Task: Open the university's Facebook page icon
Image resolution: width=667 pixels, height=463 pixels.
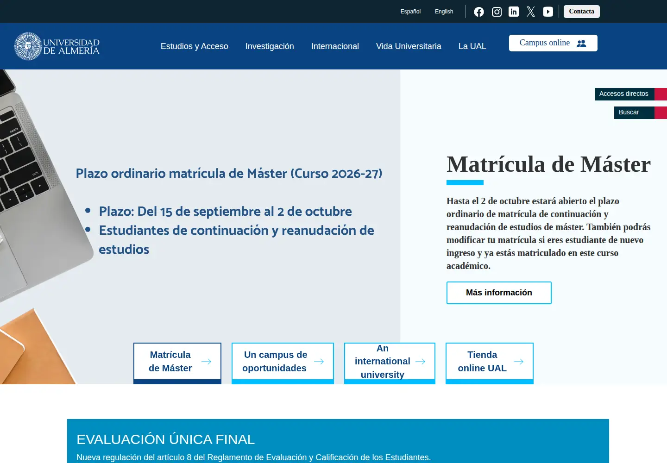Action: (479, 12)
